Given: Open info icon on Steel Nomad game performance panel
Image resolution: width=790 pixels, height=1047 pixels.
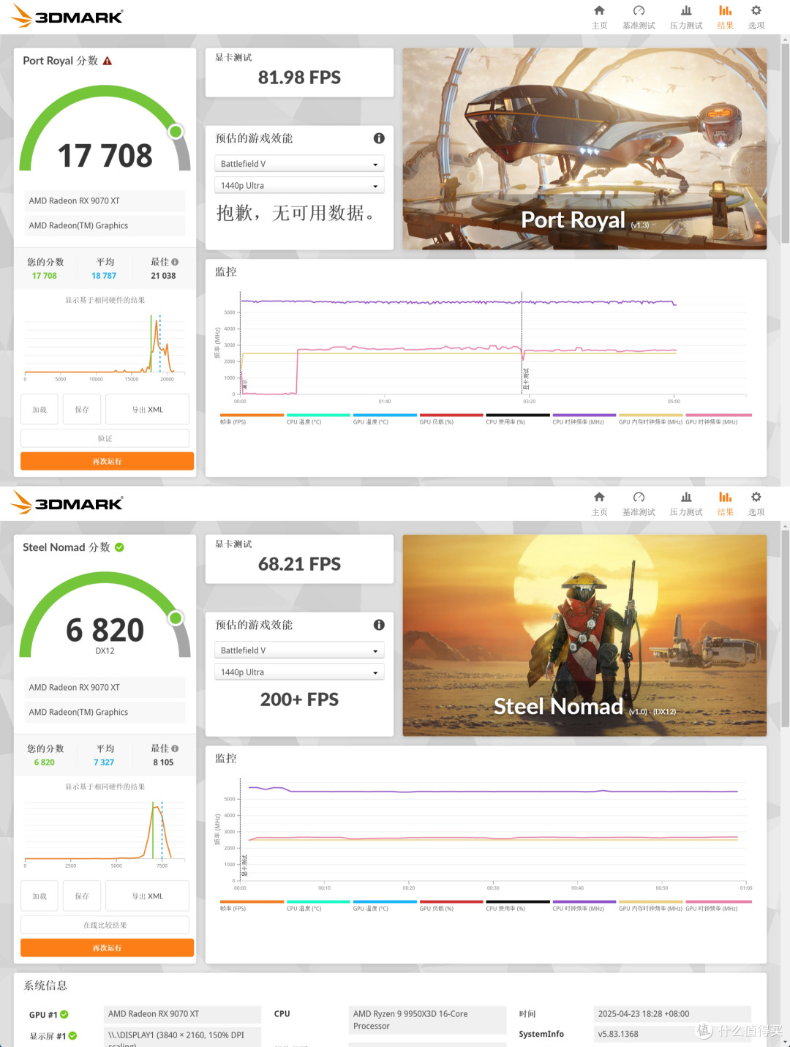Looking at the screenshot, I should click(379, 625).
